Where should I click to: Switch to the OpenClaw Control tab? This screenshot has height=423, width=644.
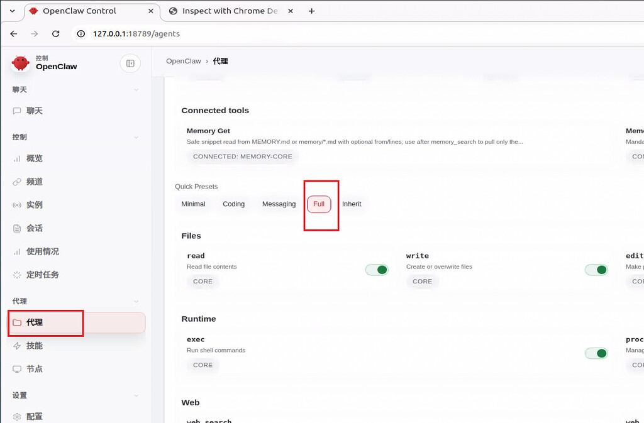91,11
